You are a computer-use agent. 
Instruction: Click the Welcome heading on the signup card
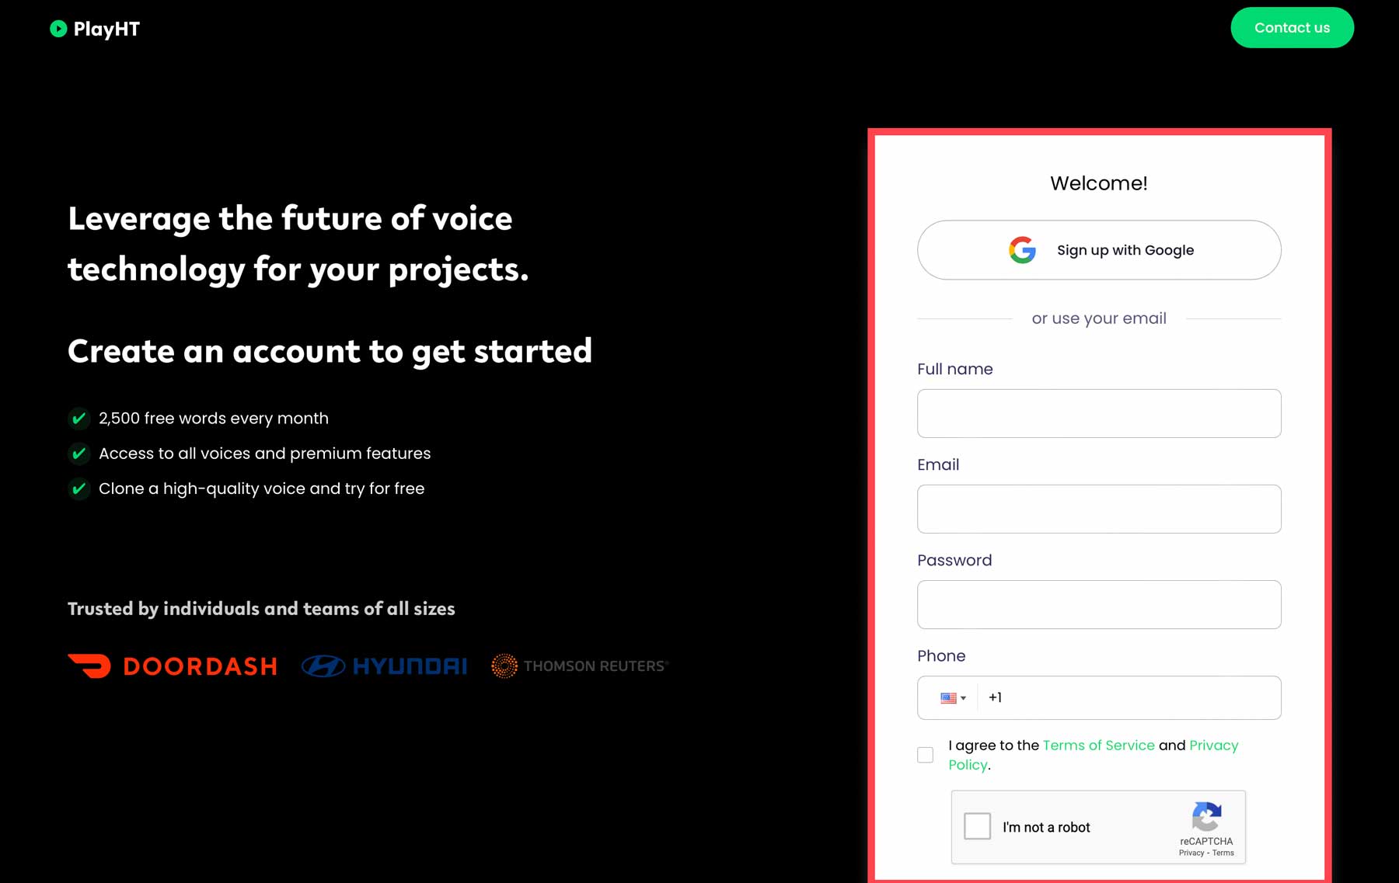(1098, 183)
